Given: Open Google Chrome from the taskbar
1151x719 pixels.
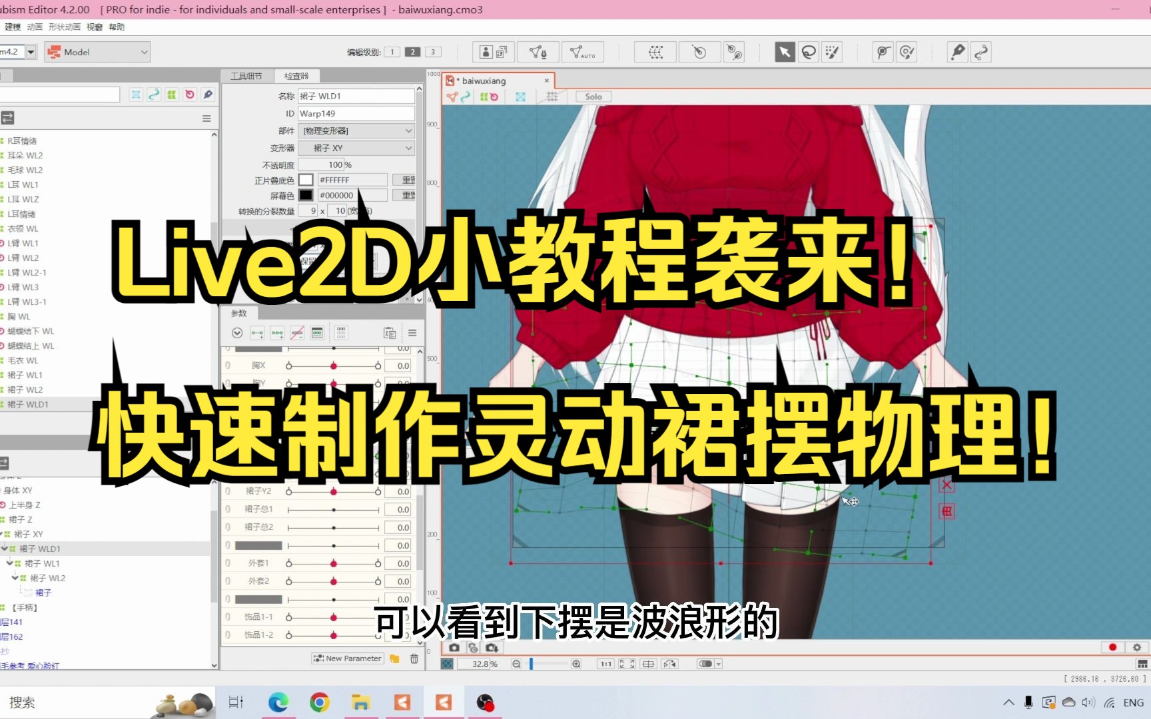Looking at the screenshot, I should pyautogui.click(x=320, y=702).
